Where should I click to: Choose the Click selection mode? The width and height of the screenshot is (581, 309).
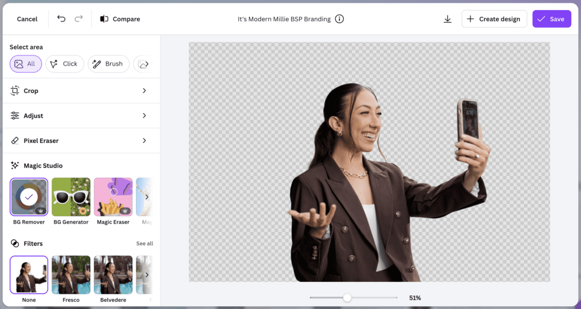[x=65, y=64]
